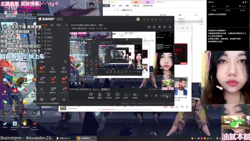Open 文件 menu in File Explorer
The width and height of the screenshot is (250, 141).
click(x=106, y=6)
